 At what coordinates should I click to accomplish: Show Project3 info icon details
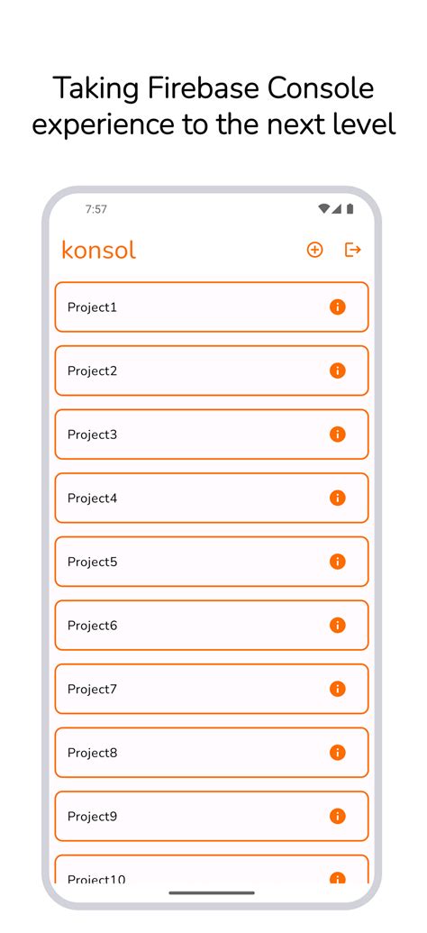[337, 434]
